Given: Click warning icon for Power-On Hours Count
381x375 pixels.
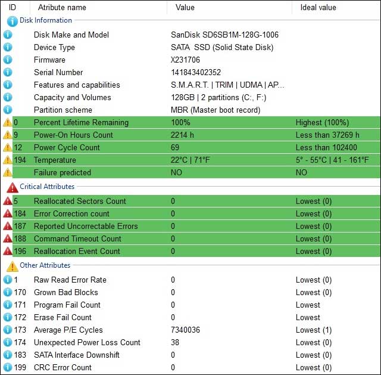Looking at the screenshot, I should (x=8, y=135).
